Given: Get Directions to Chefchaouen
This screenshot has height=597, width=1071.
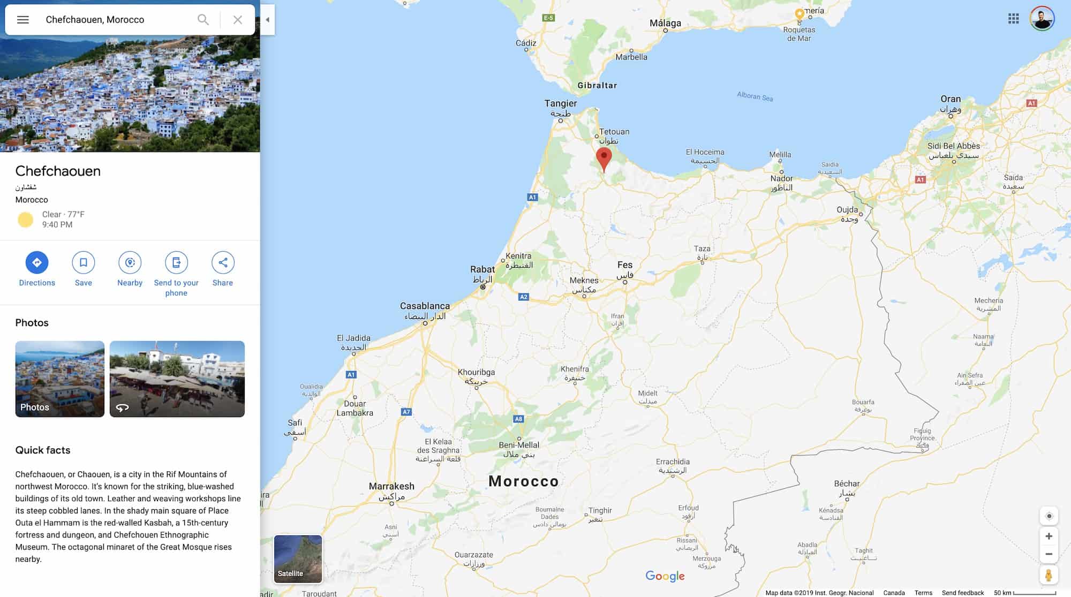Looking at the screenshot, I should point(37,269).
